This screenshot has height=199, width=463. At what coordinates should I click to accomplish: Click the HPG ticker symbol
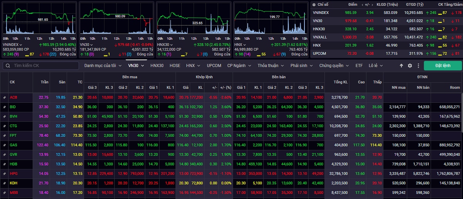pyautogui.click(x=14, y=173)
